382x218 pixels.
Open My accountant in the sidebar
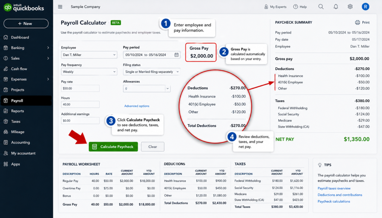click(x=23, y=153)
